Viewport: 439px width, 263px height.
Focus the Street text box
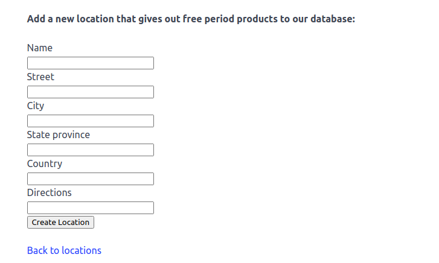coord(91,92)
